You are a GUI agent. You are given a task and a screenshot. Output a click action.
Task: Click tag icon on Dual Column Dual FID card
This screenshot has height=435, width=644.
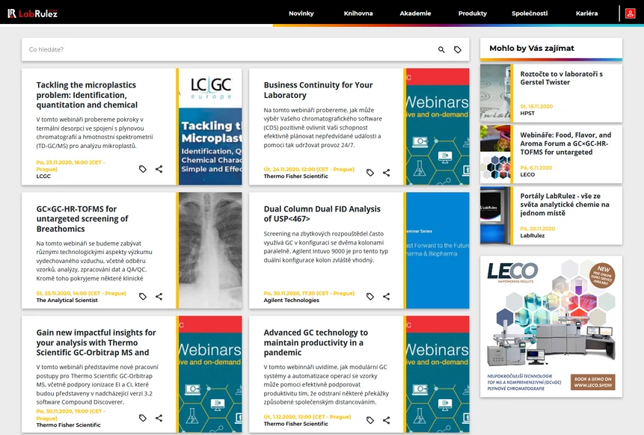[x=370, y=296]
